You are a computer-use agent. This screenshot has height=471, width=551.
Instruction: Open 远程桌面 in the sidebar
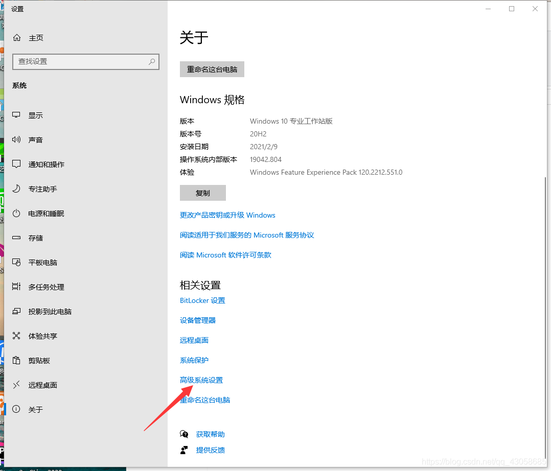(x=42, y=385)
